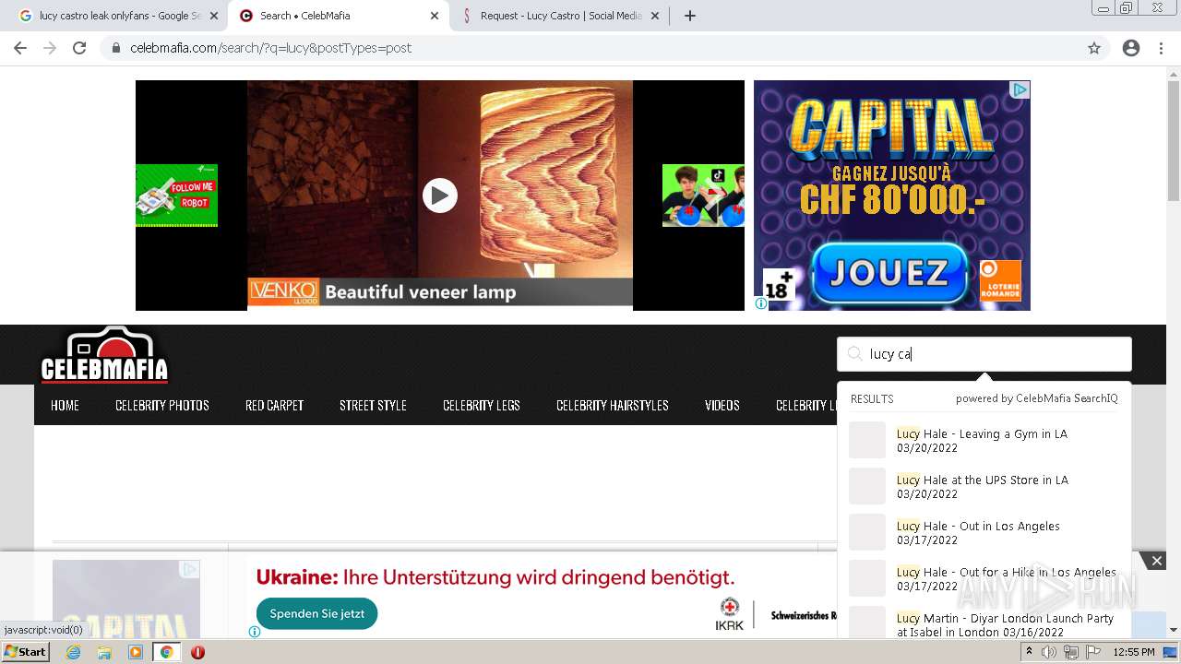Click the 12:55 PM clock
This screenshot has width=1181, height=664.
click(1134, 652)
